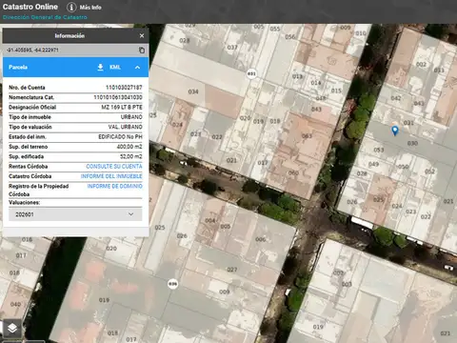Select the coordinates text -31.405595
457x343 pixels.
[x=32, y=50]
